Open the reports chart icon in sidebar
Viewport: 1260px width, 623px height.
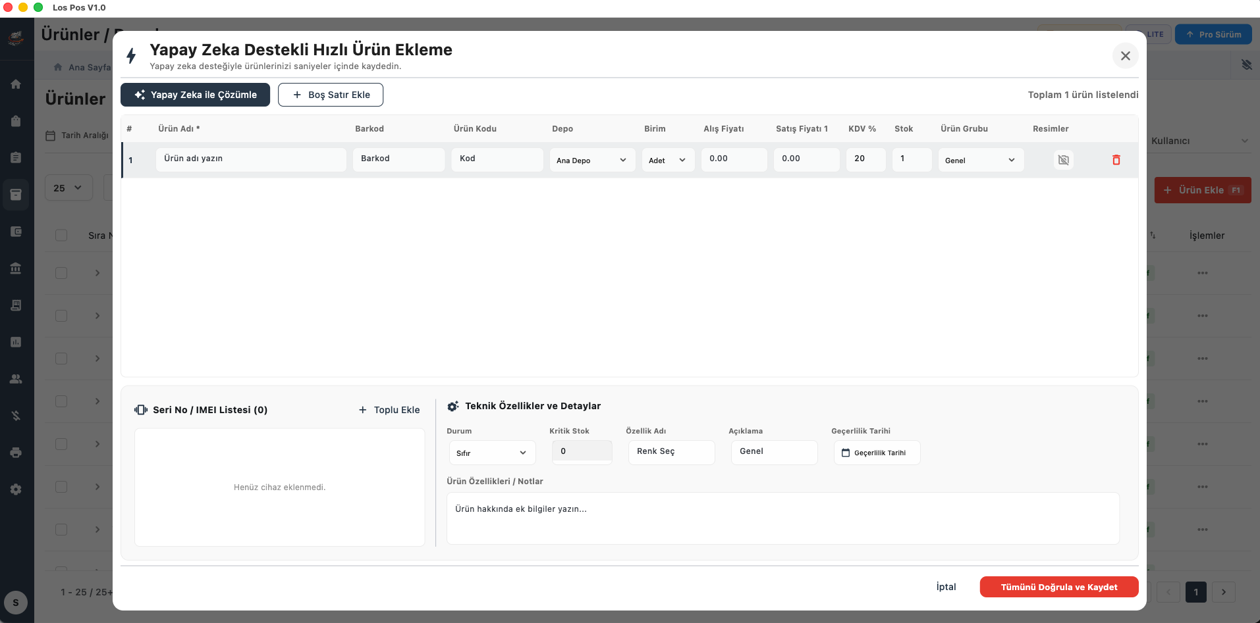pos(16,342)
